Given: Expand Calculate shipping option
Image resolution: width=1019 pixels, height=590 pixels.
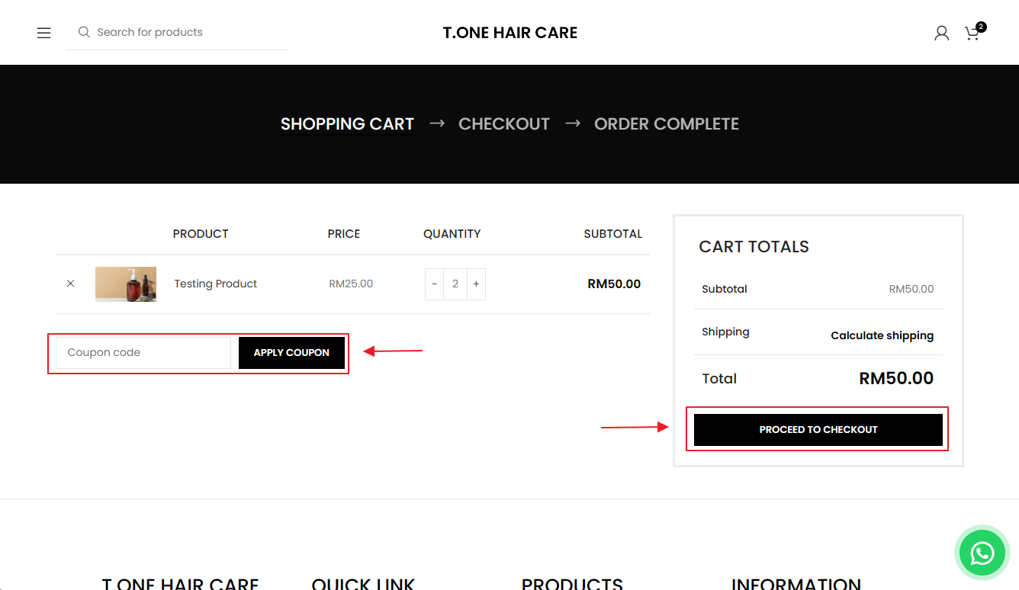Looking at the screenshot, I should (x=882, y=335).
